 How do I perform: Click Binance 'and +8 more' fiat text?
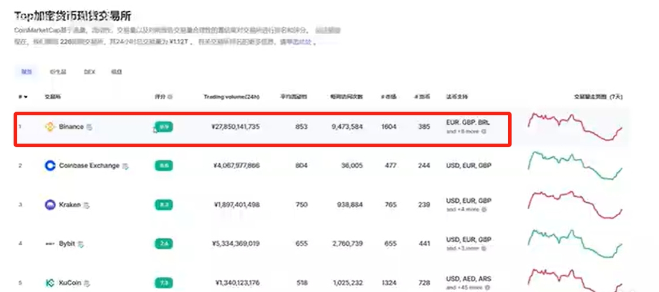[462, 131]
